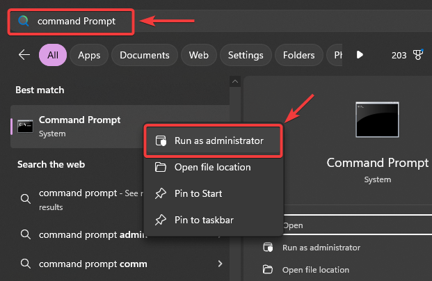This screenshot has height=281, width=432.
Task: Select the Folders filter tab
Action: [x=299, y=55]
